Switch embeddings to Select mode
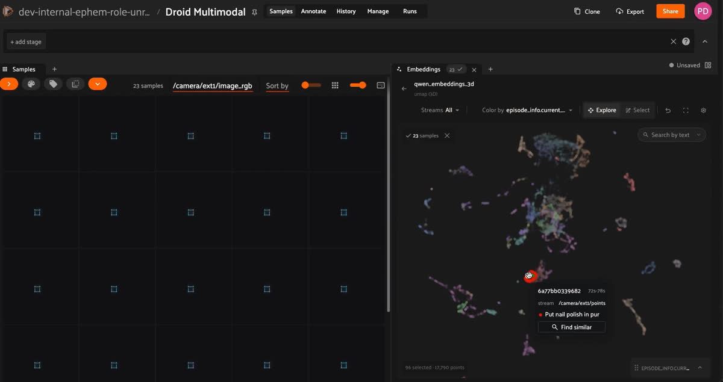The height and width of the screenshot is (382, 723). point(637,110)
